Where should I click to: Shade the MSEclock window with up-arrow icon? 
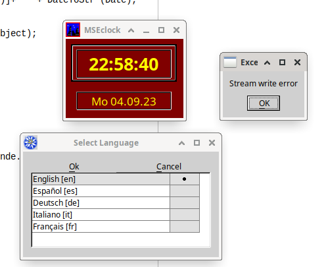[x=131, y=30]
